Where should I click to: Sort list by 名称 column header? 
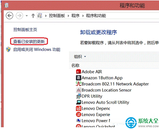tap(75, 65)
